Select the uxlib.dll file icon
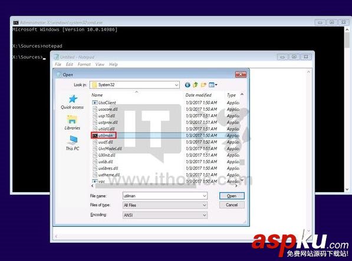Screen dimensions: 352x261 point(95,161)
